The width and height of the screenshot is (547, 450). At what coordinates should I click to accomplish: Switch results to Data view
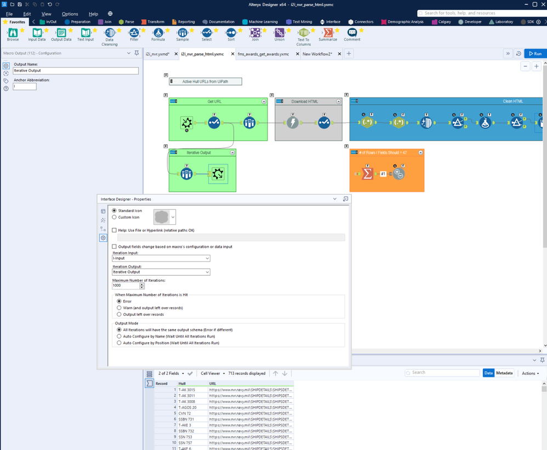488,373
